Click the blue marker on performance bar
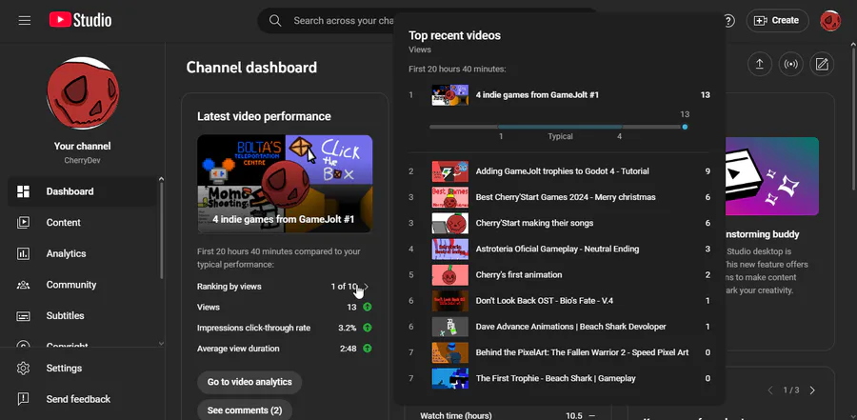This screenshot has height=420, width=857. click(x=685, y=127)
